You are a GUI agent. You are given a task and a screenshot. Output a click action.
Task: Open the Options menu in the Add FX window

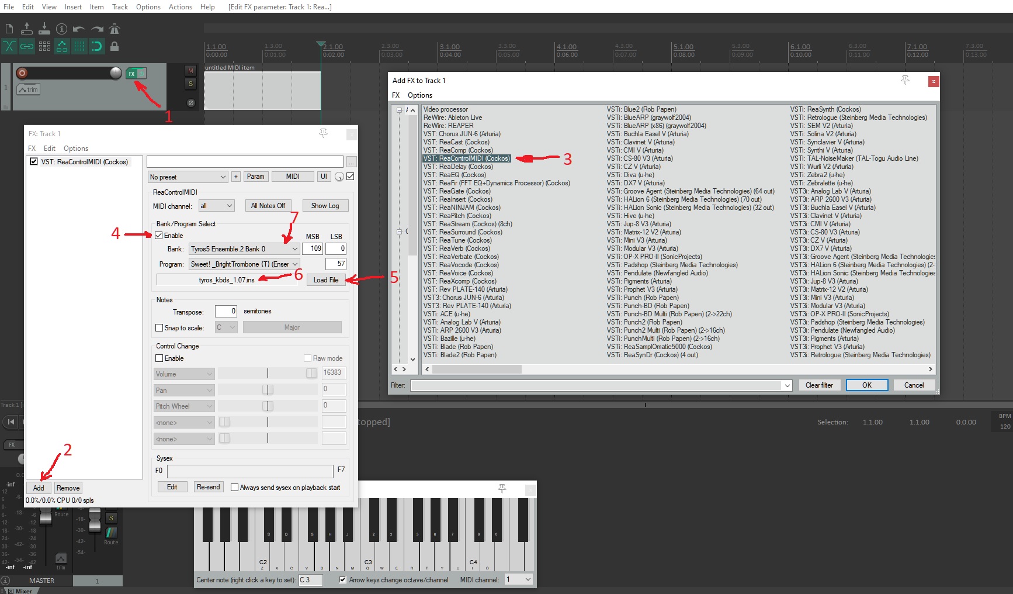[420, 95]
